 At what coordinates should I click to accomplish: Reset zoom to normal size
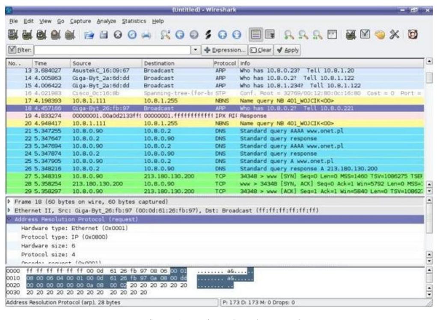point(318,35)
